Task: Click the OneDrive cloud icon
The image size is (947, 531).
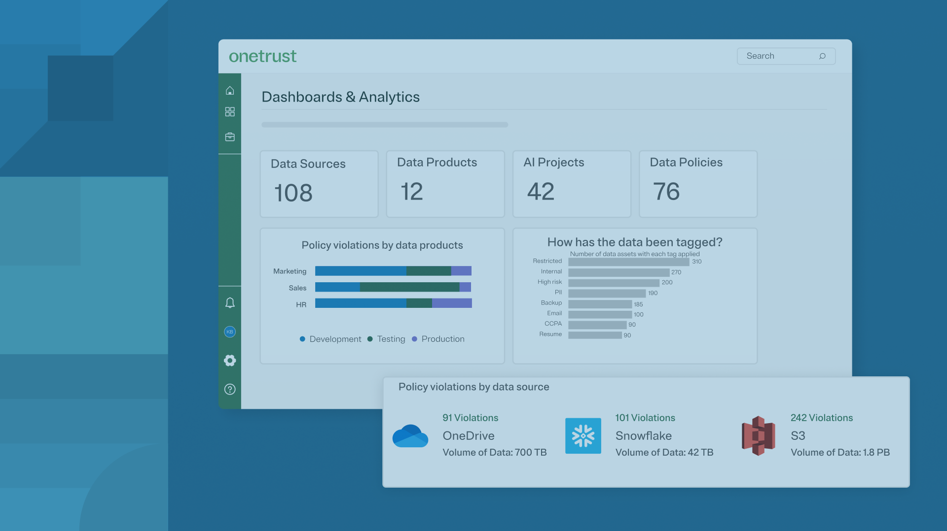Action: (x=410, y=436)
